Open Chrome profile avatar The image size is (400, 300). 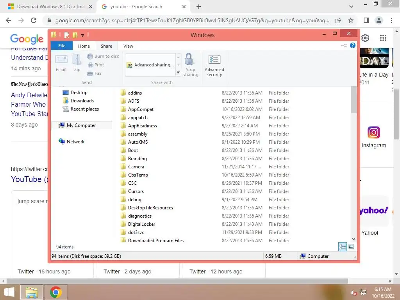coord(379,20)
